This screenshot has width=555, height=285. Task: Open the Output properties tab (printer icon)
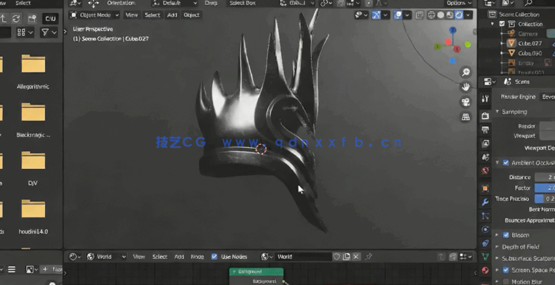[x=485, y=130]
